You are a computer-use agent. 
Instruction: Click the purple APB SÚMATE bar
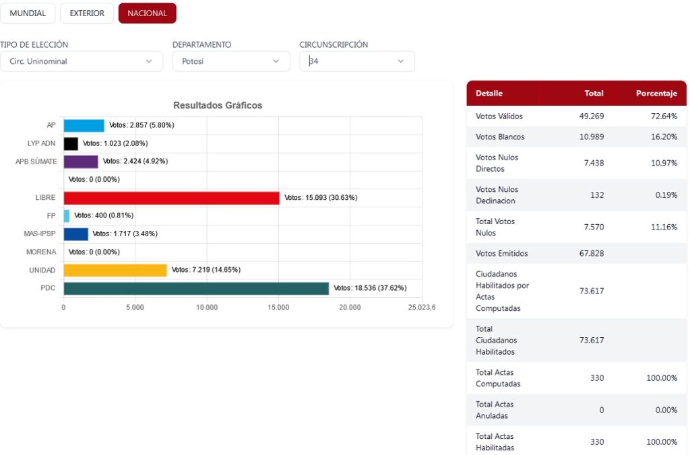point(81,162)
